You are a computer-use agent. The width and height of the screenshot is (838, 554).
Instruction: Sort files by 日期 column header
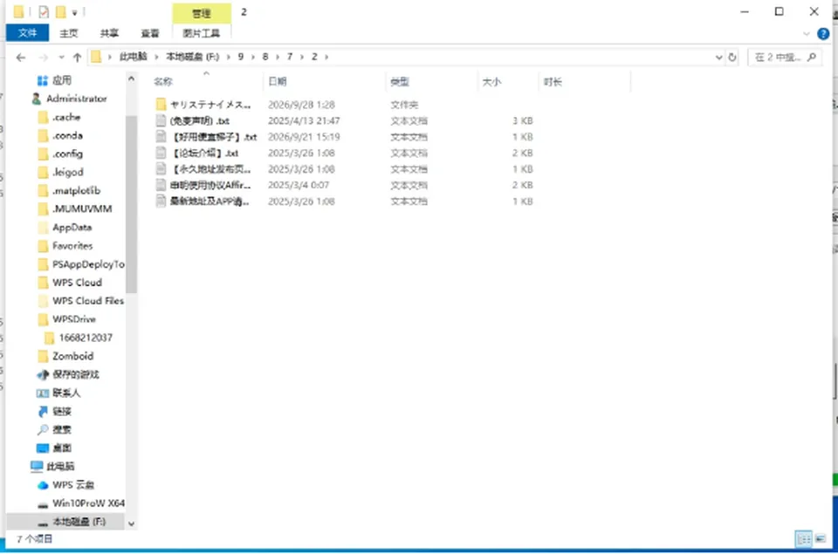point(278,81)
